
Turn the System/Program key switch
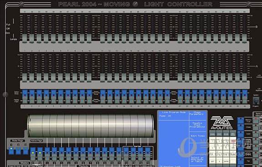click(x=256, y=101)
